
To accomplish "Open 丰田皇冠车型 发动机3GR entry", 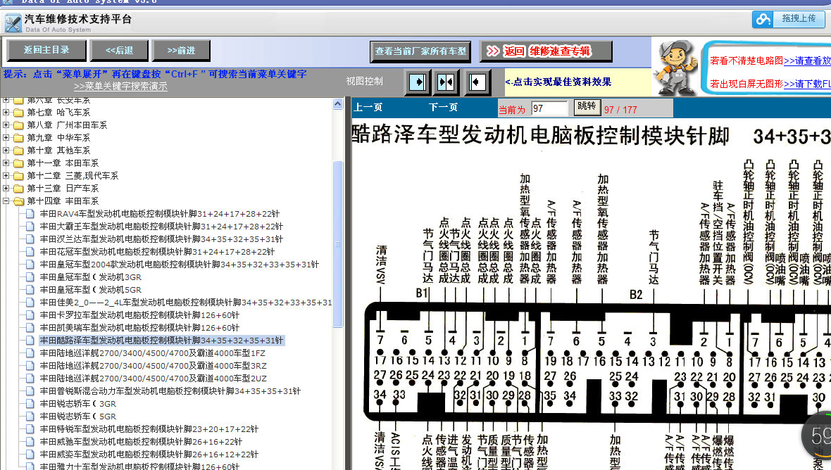I will (91, 277).
